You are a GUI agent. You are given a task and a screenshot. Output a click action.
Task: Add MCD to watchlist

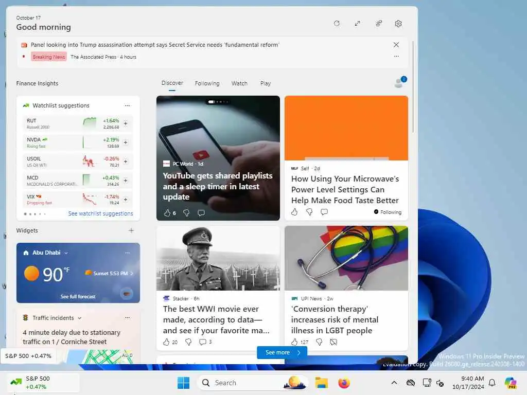126,181
